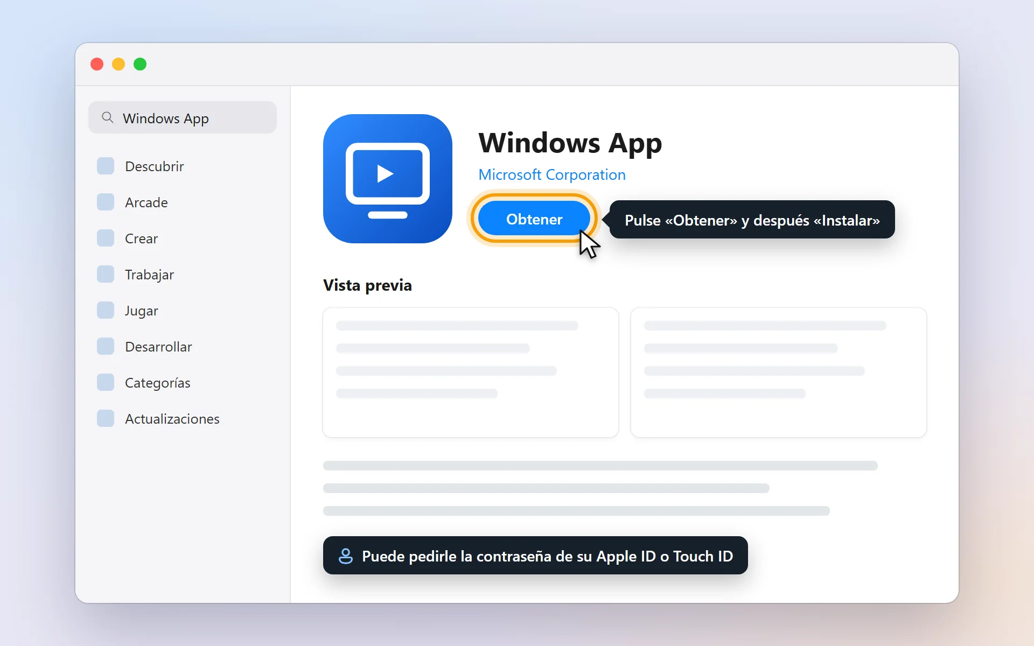Click the Obtener button
The width and height of the screenshot is (1034, 646).
click(534, 219)
